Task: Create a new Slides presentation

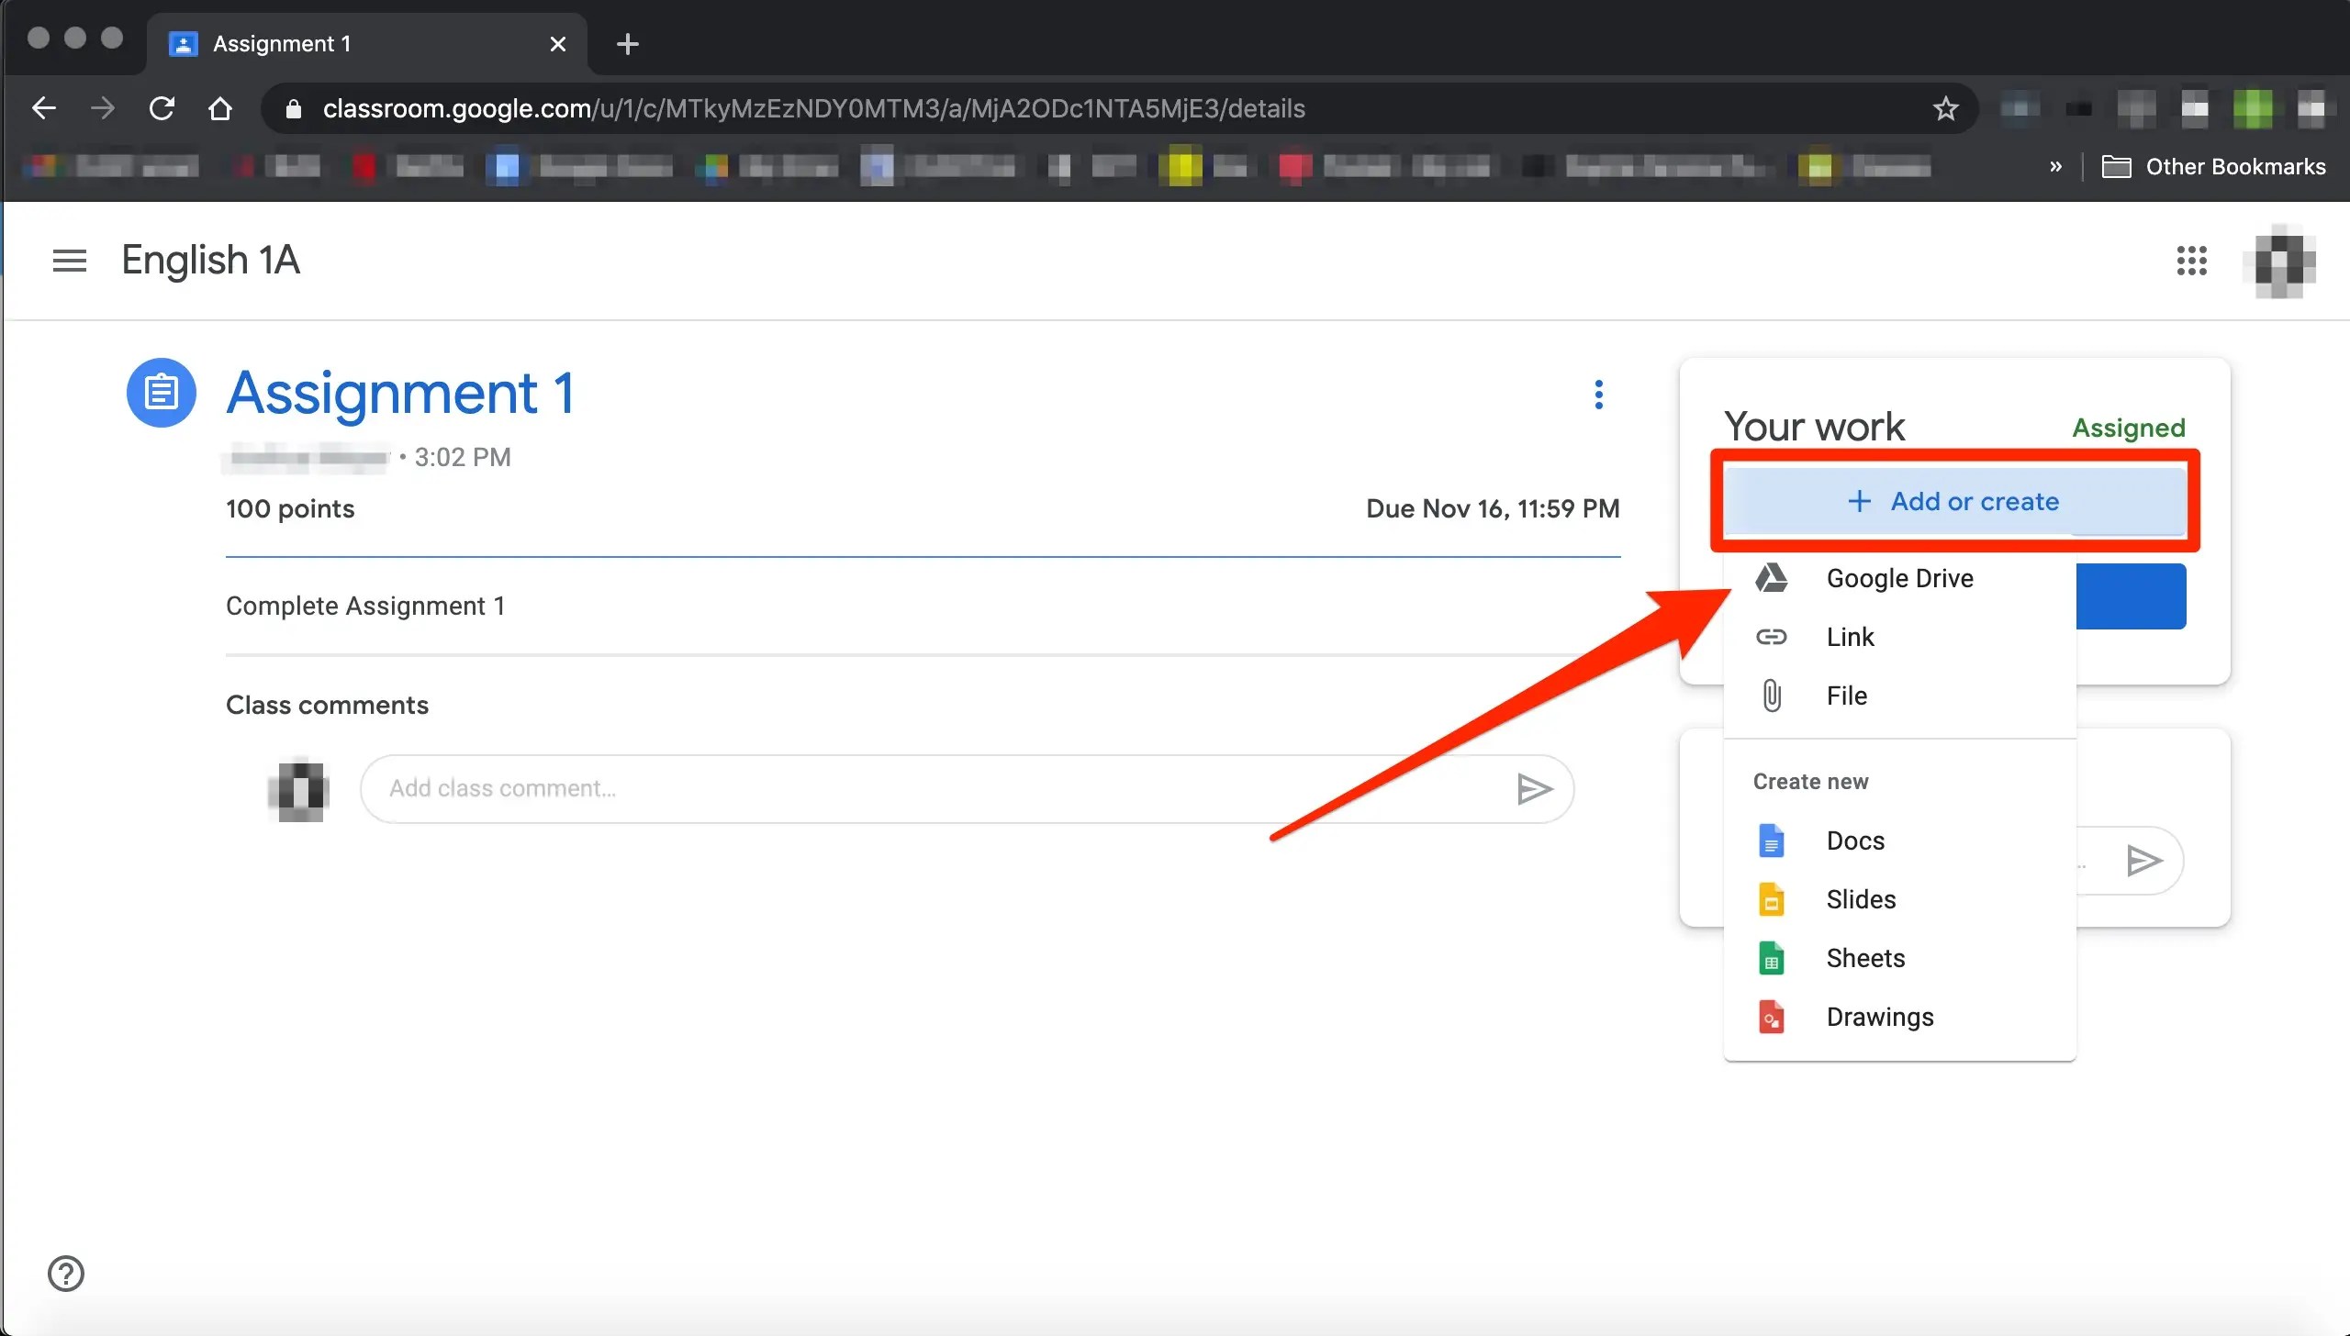Action: pos(1860,899)
